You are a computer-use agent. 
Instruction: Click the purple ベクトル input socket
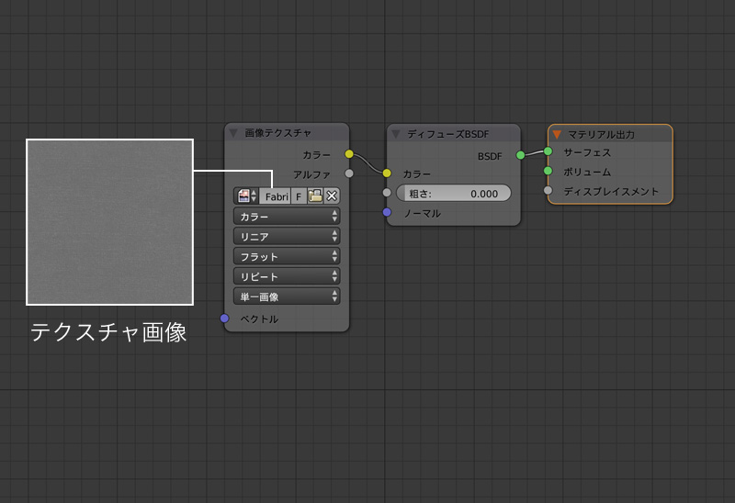(x=224, y=319)
